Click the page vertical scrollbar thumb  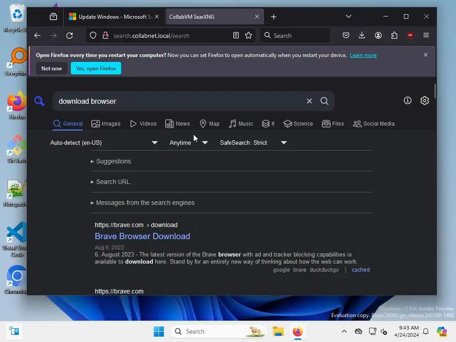[435, 91]
